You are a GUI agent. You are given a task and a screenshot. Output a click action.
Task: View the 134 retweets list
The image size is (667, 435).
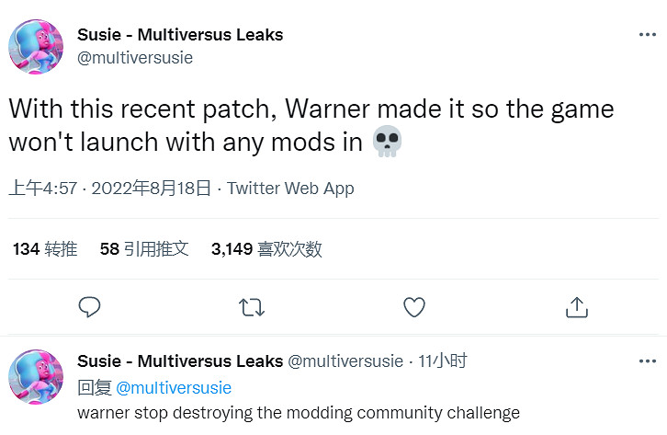(x=45, y=248)
